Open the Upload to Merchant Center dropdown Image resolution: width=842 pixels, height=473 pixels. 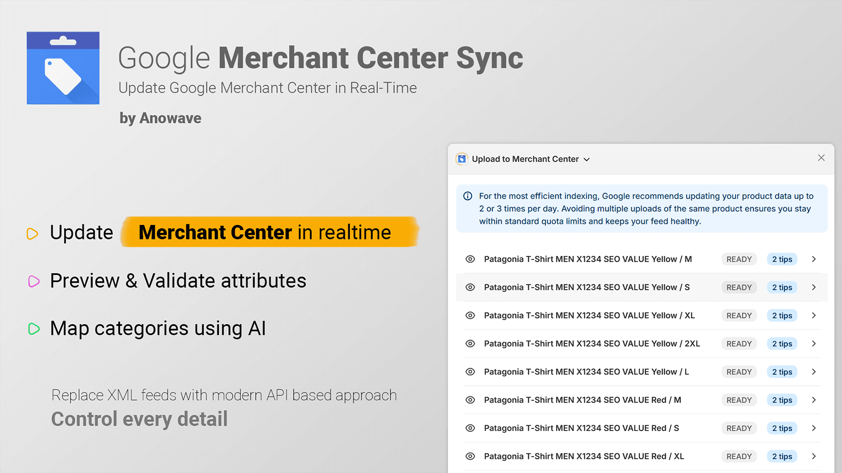[531, 159]
